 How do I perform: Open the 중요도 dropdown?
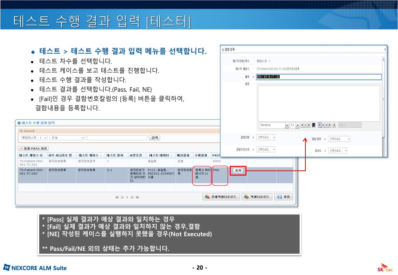click(345, 150)
